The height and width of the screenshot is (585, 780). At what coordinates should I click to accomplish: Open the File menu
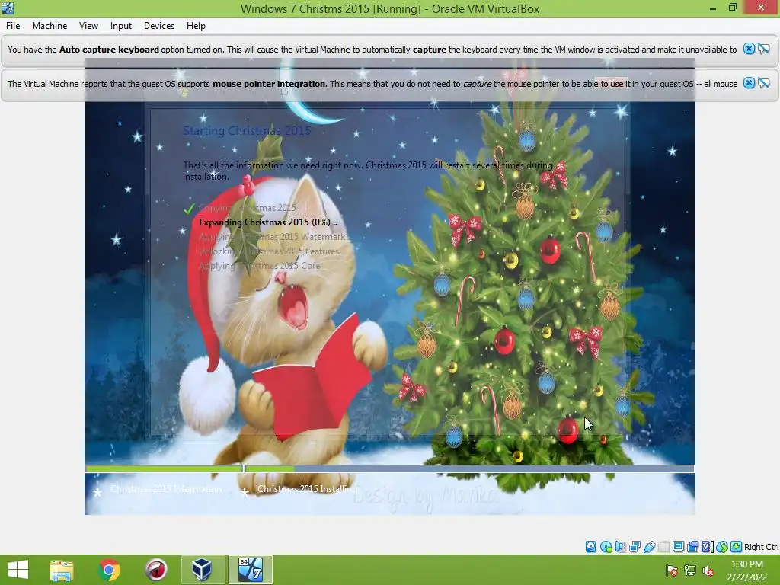pos(13,26)
